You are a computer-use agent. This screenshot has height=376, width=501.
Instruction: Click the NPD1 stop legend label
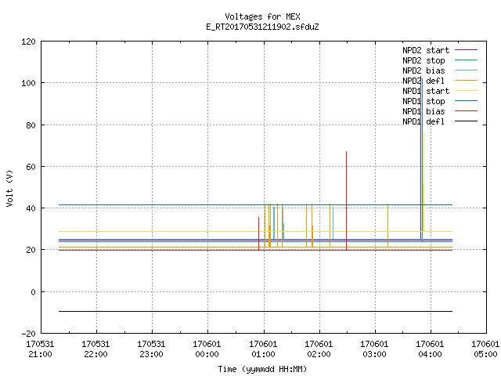(x=424, y=101)
